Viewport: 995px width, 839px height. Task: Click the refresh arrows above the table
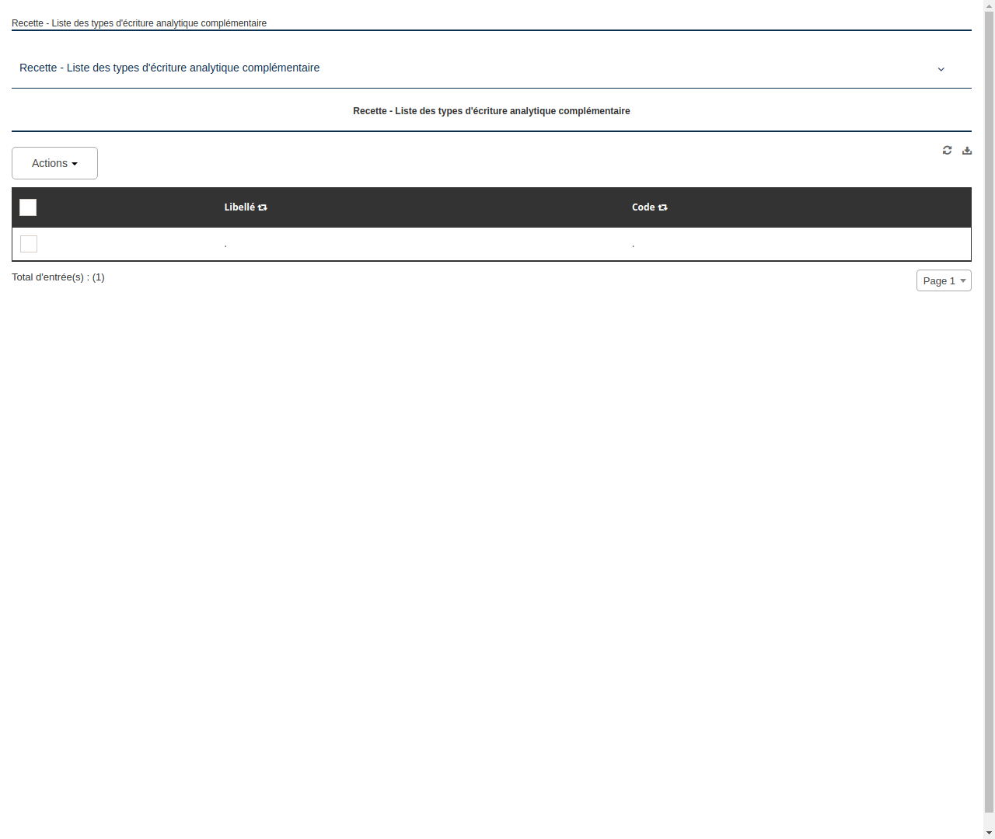coord(947,150)
